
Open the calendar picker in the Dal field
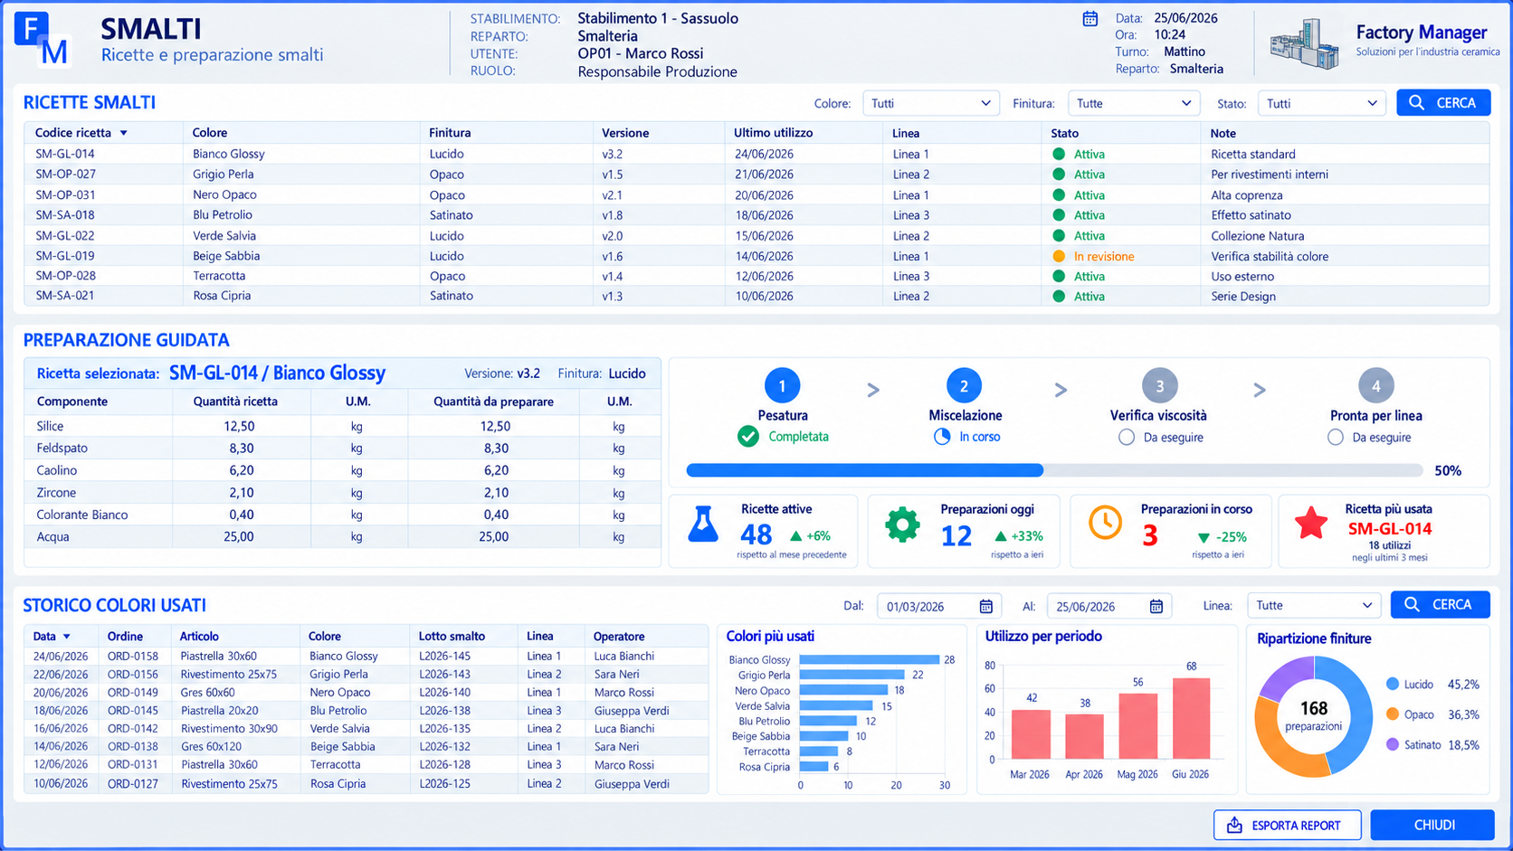click(x=986, y=606)
